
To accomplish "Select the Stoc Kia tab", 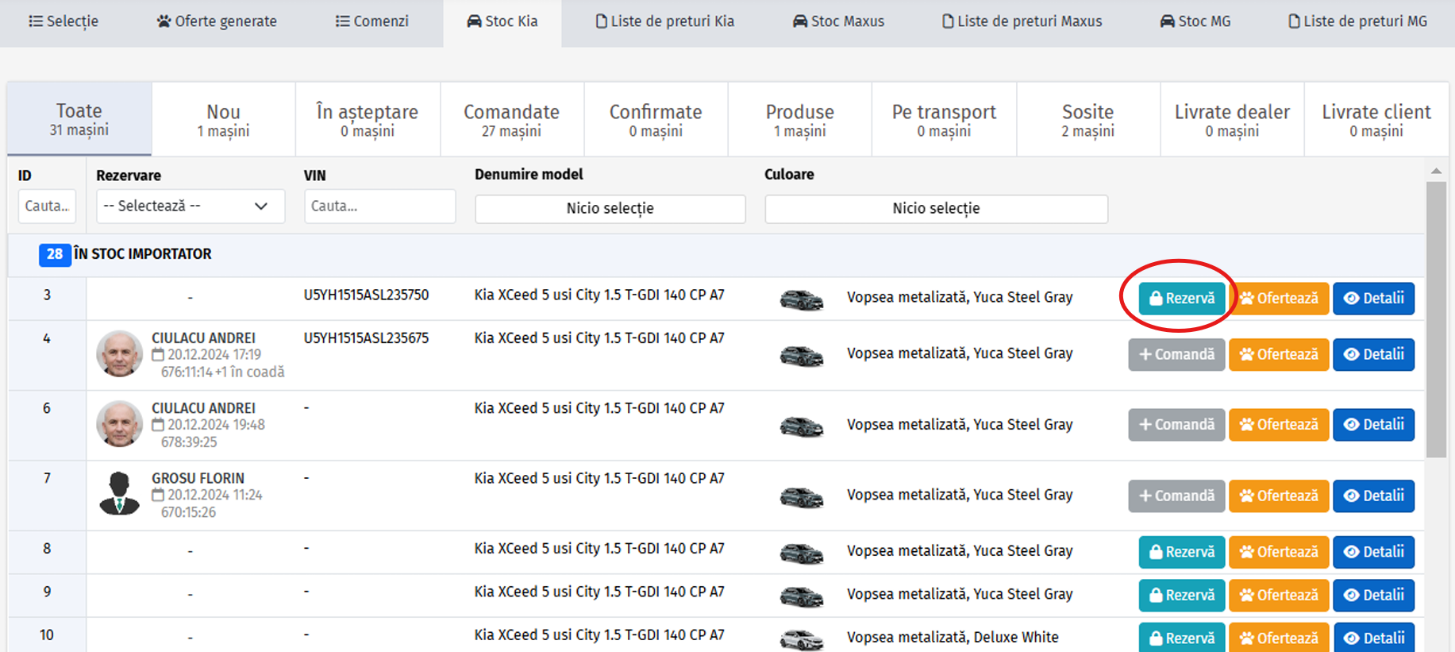I will point(502,21).
